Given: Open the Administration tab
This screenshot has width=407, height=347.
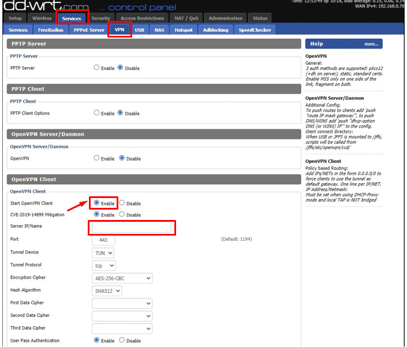Looking at the screenshot, I should pyautogui.click(x=226, y=18).
